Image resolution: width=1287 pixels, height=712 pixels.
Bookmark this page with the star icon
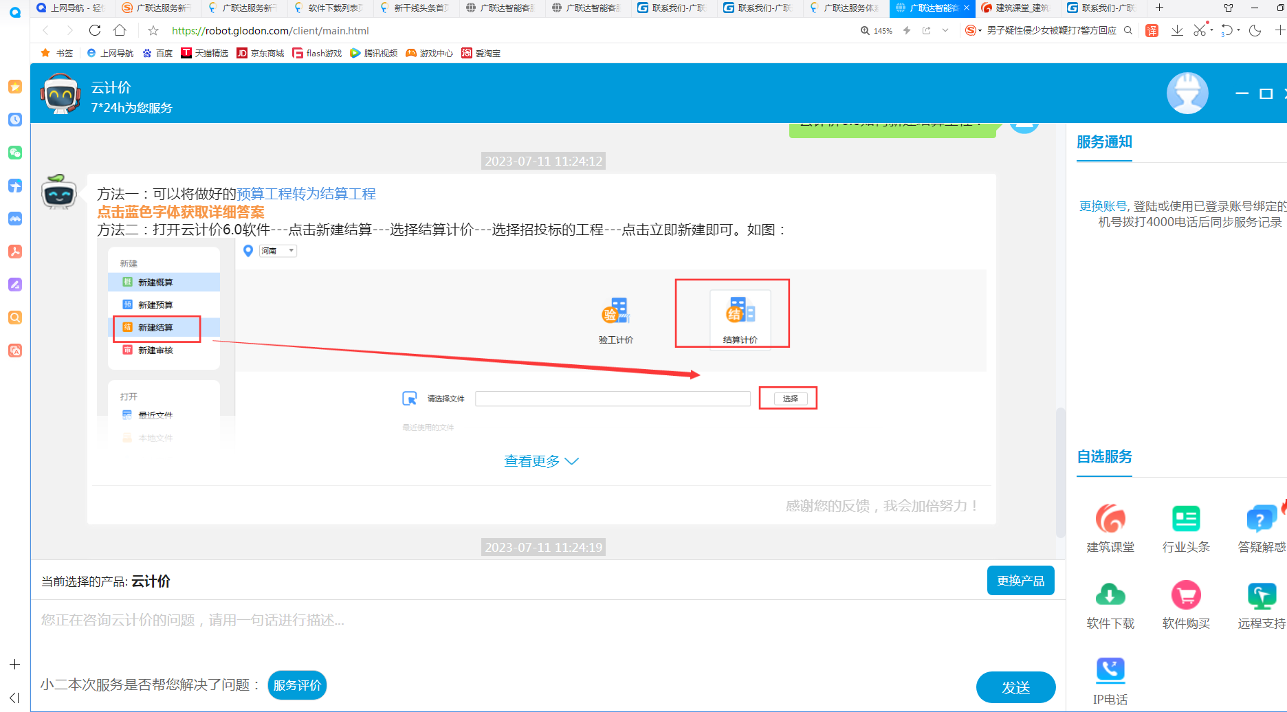click(x=153, y=30)
